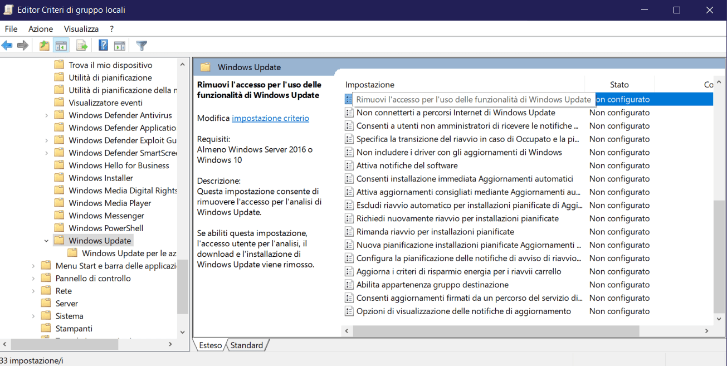The image size is (727, 366).
Task: Click the Export list toolbar icon
Action: click(82, 45)
